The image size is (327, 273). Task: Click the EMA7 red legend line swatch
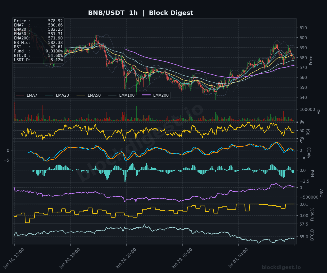pyautogui.click(x=20, y=95)
